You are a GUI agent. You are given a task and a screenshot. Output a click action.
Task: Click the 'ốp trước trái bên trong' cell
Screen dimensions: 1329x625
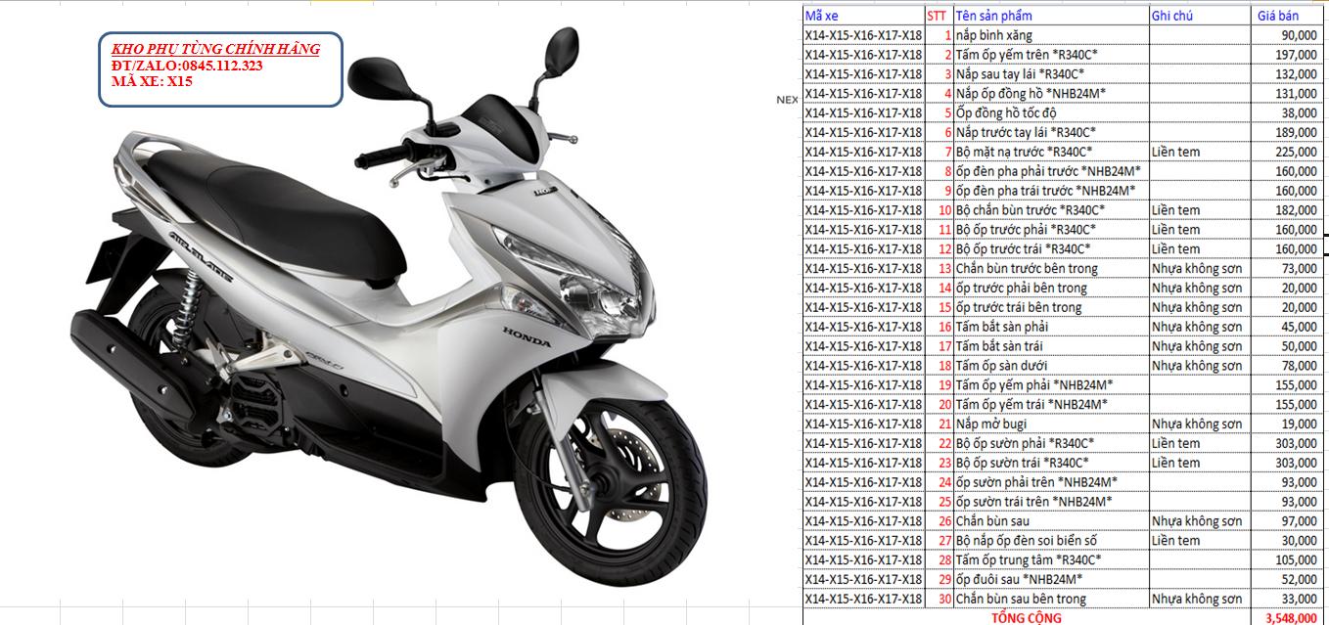1051,307
